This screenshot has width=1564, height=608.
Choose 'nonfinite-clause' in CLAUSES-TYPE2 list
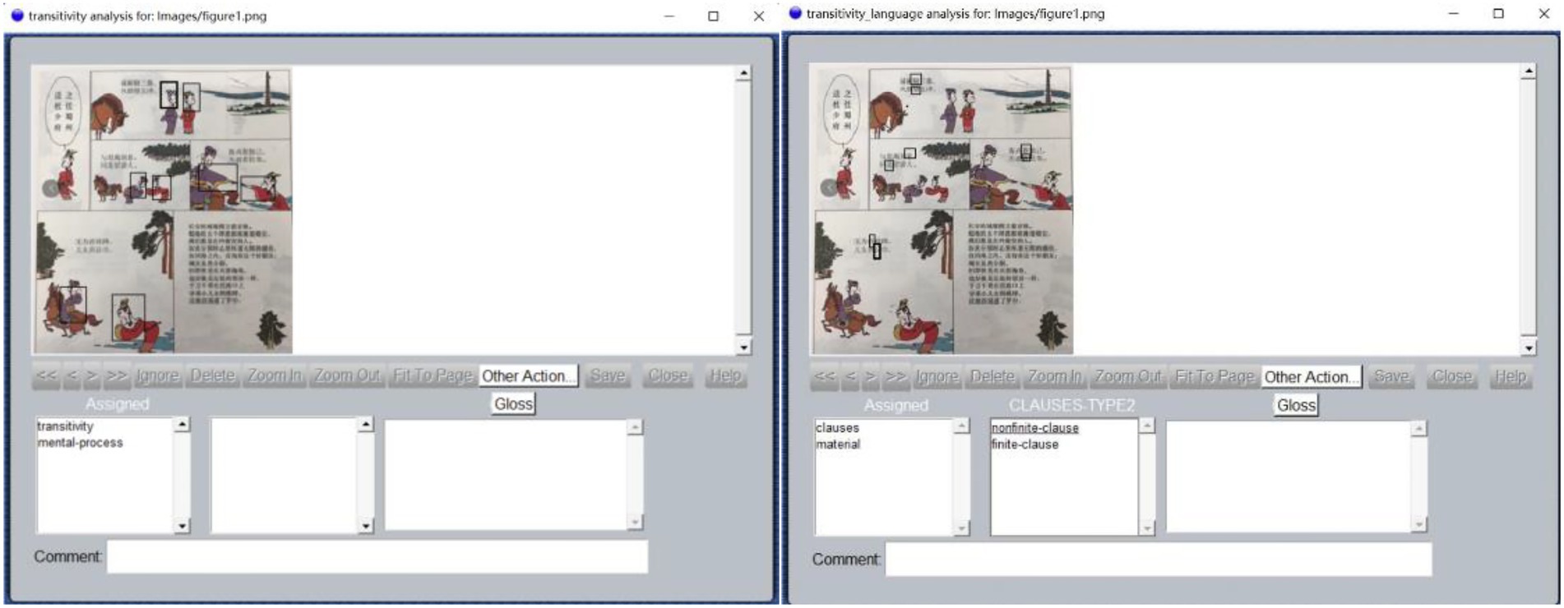tap(1034, 428)
